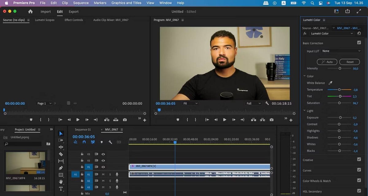The image size is (368, 196).
Task: Click the camera export frame icon under the Program monitor
Action: pos(271,120)
